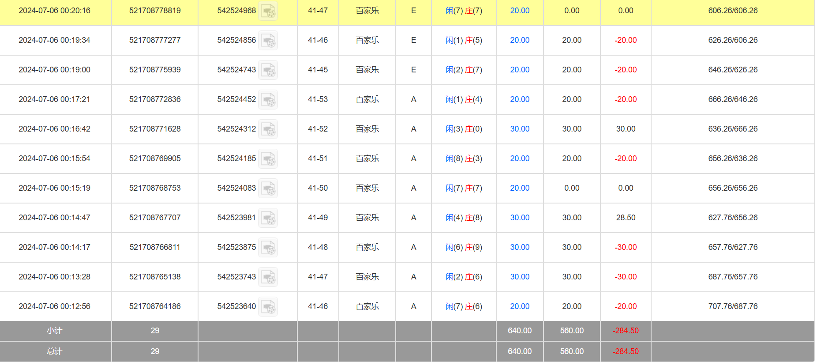Click the replay icon beside 542524452
817x362 pixels.
tap(268, 100)
